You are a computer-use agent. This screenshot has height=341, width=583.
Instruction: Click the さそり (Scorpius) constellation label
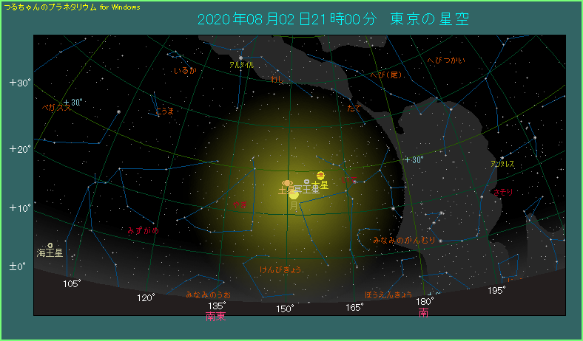tap(502, 192)
